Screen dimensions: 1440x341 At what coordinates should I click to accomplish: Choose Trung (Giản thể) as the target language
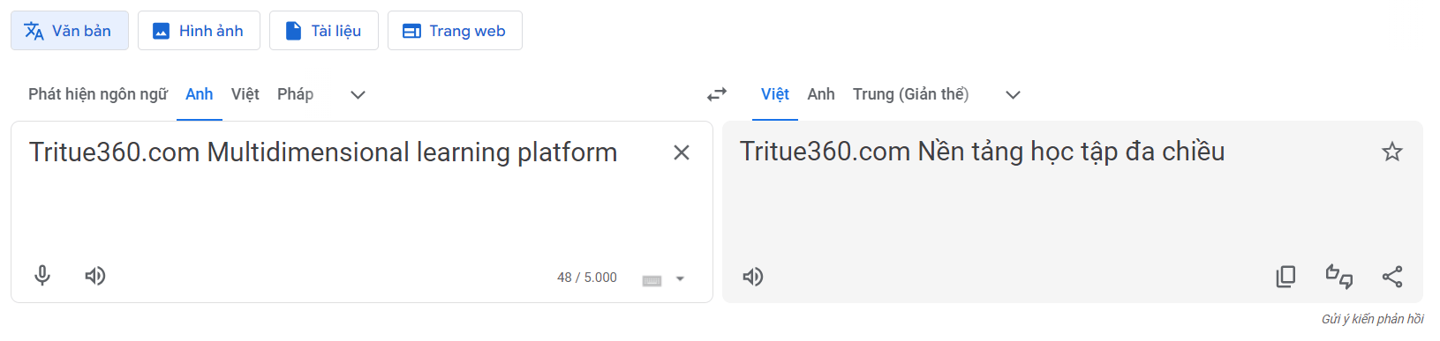coord(910,94)
